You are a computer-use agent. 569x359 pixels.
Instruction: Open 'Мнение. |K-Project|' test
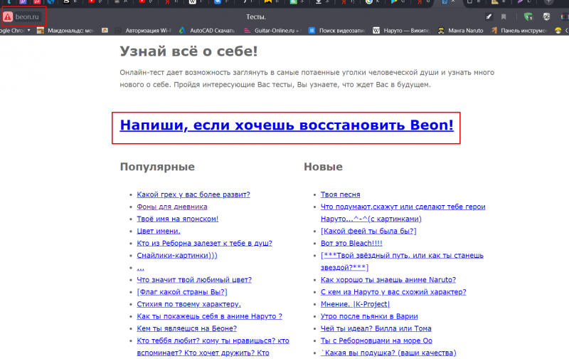(355, 303)
